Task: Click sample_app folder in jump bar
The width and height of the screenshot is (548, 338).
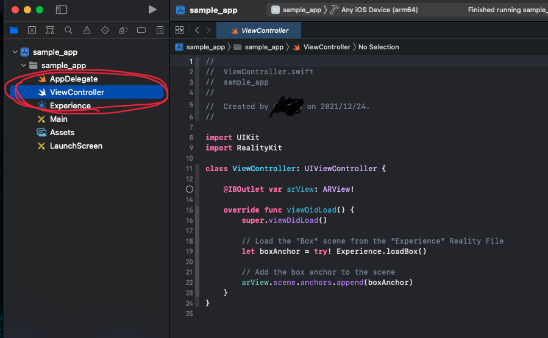Action: (x=264, y=47)
